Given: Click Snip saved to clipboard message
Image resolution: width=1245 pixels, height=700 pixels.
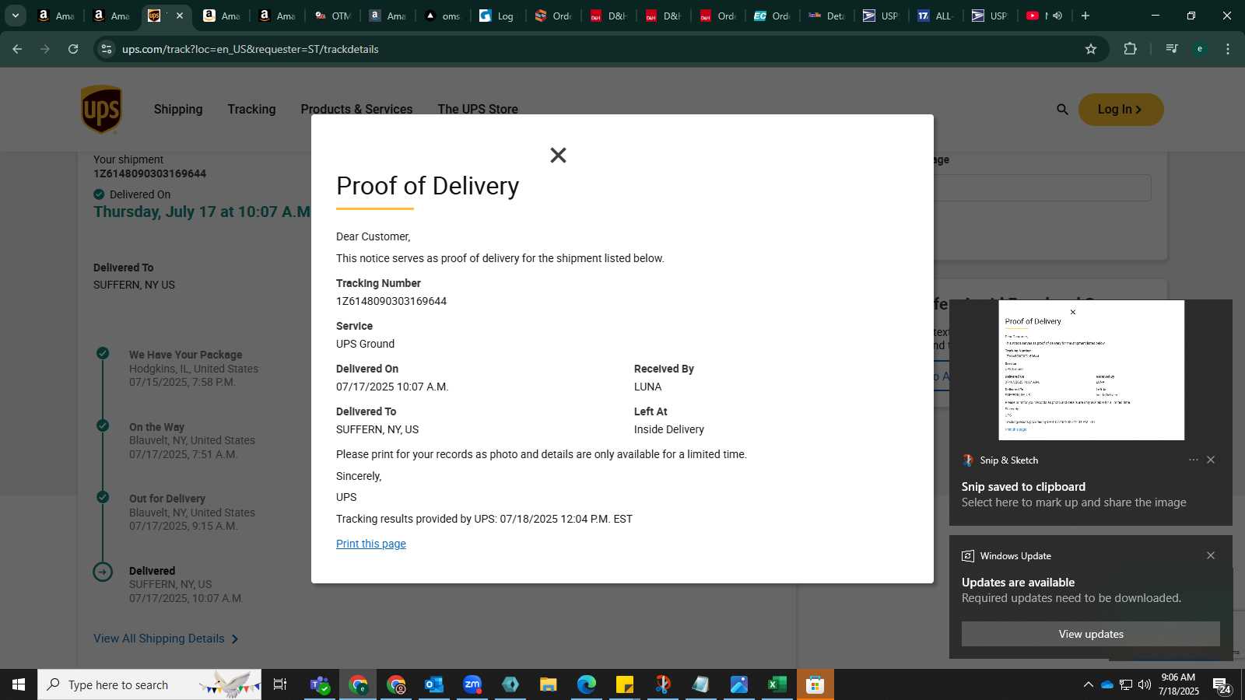Looking at the screenshot, I should click(x=1023, y=487).
